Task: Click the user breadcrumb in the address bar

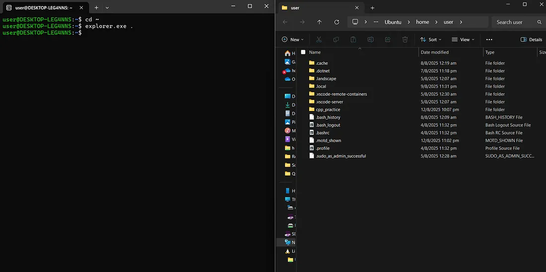Action: [x=449, y=22]
